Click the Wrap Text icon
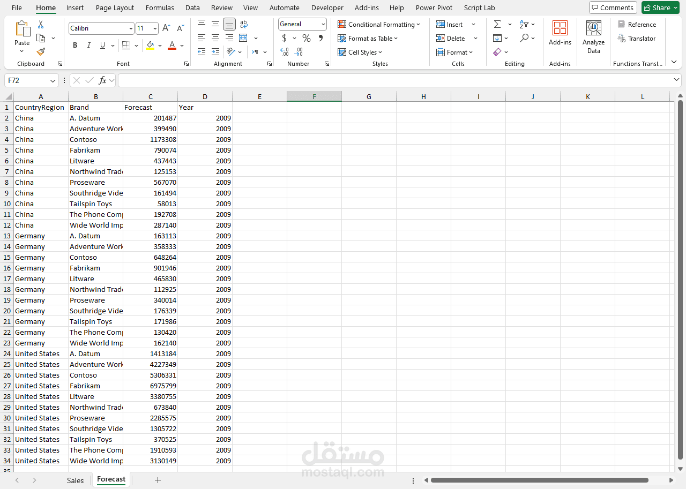The height and width of the screenshot is (489, 686). (244, 24)
